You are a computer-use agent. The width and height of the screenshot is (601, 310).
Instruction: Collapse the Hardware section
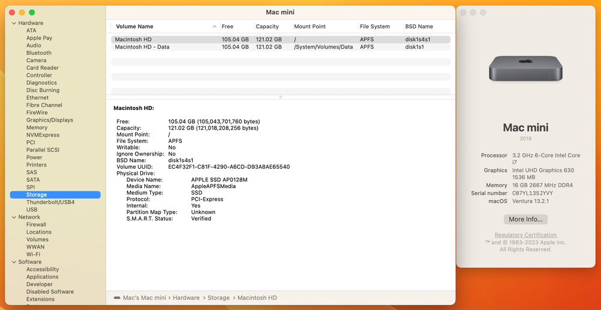(x=14, y=23)
